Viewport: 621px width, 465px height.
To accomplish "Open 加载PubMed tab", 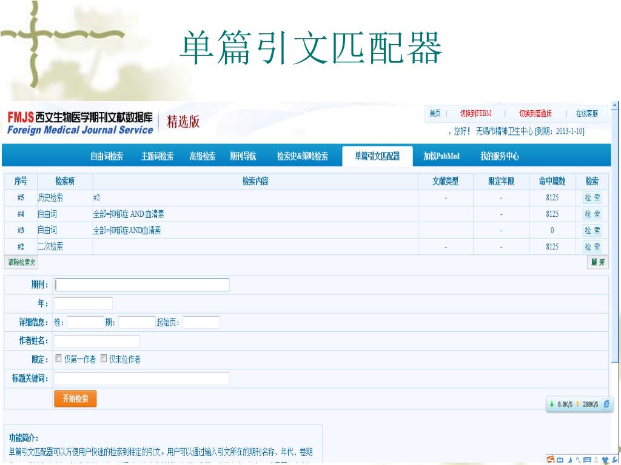I will tap(441, 156).
